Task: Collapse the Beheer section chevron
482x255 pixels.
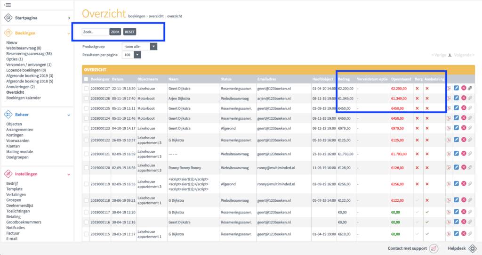Action: pyautogui.click(x=69, y=115)
